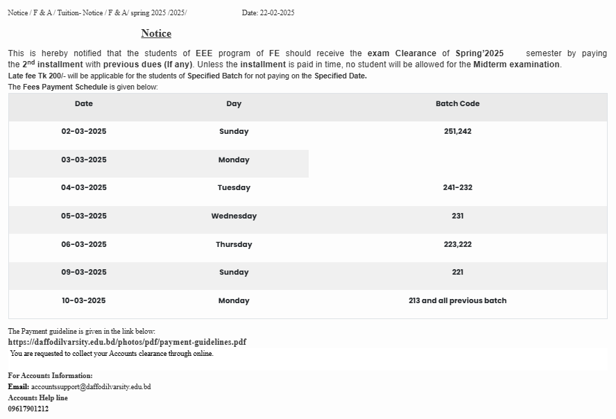Screen dimensions: 616x419
Task: Select batch code cell 223,222
Action: click(x=457, y=244)
